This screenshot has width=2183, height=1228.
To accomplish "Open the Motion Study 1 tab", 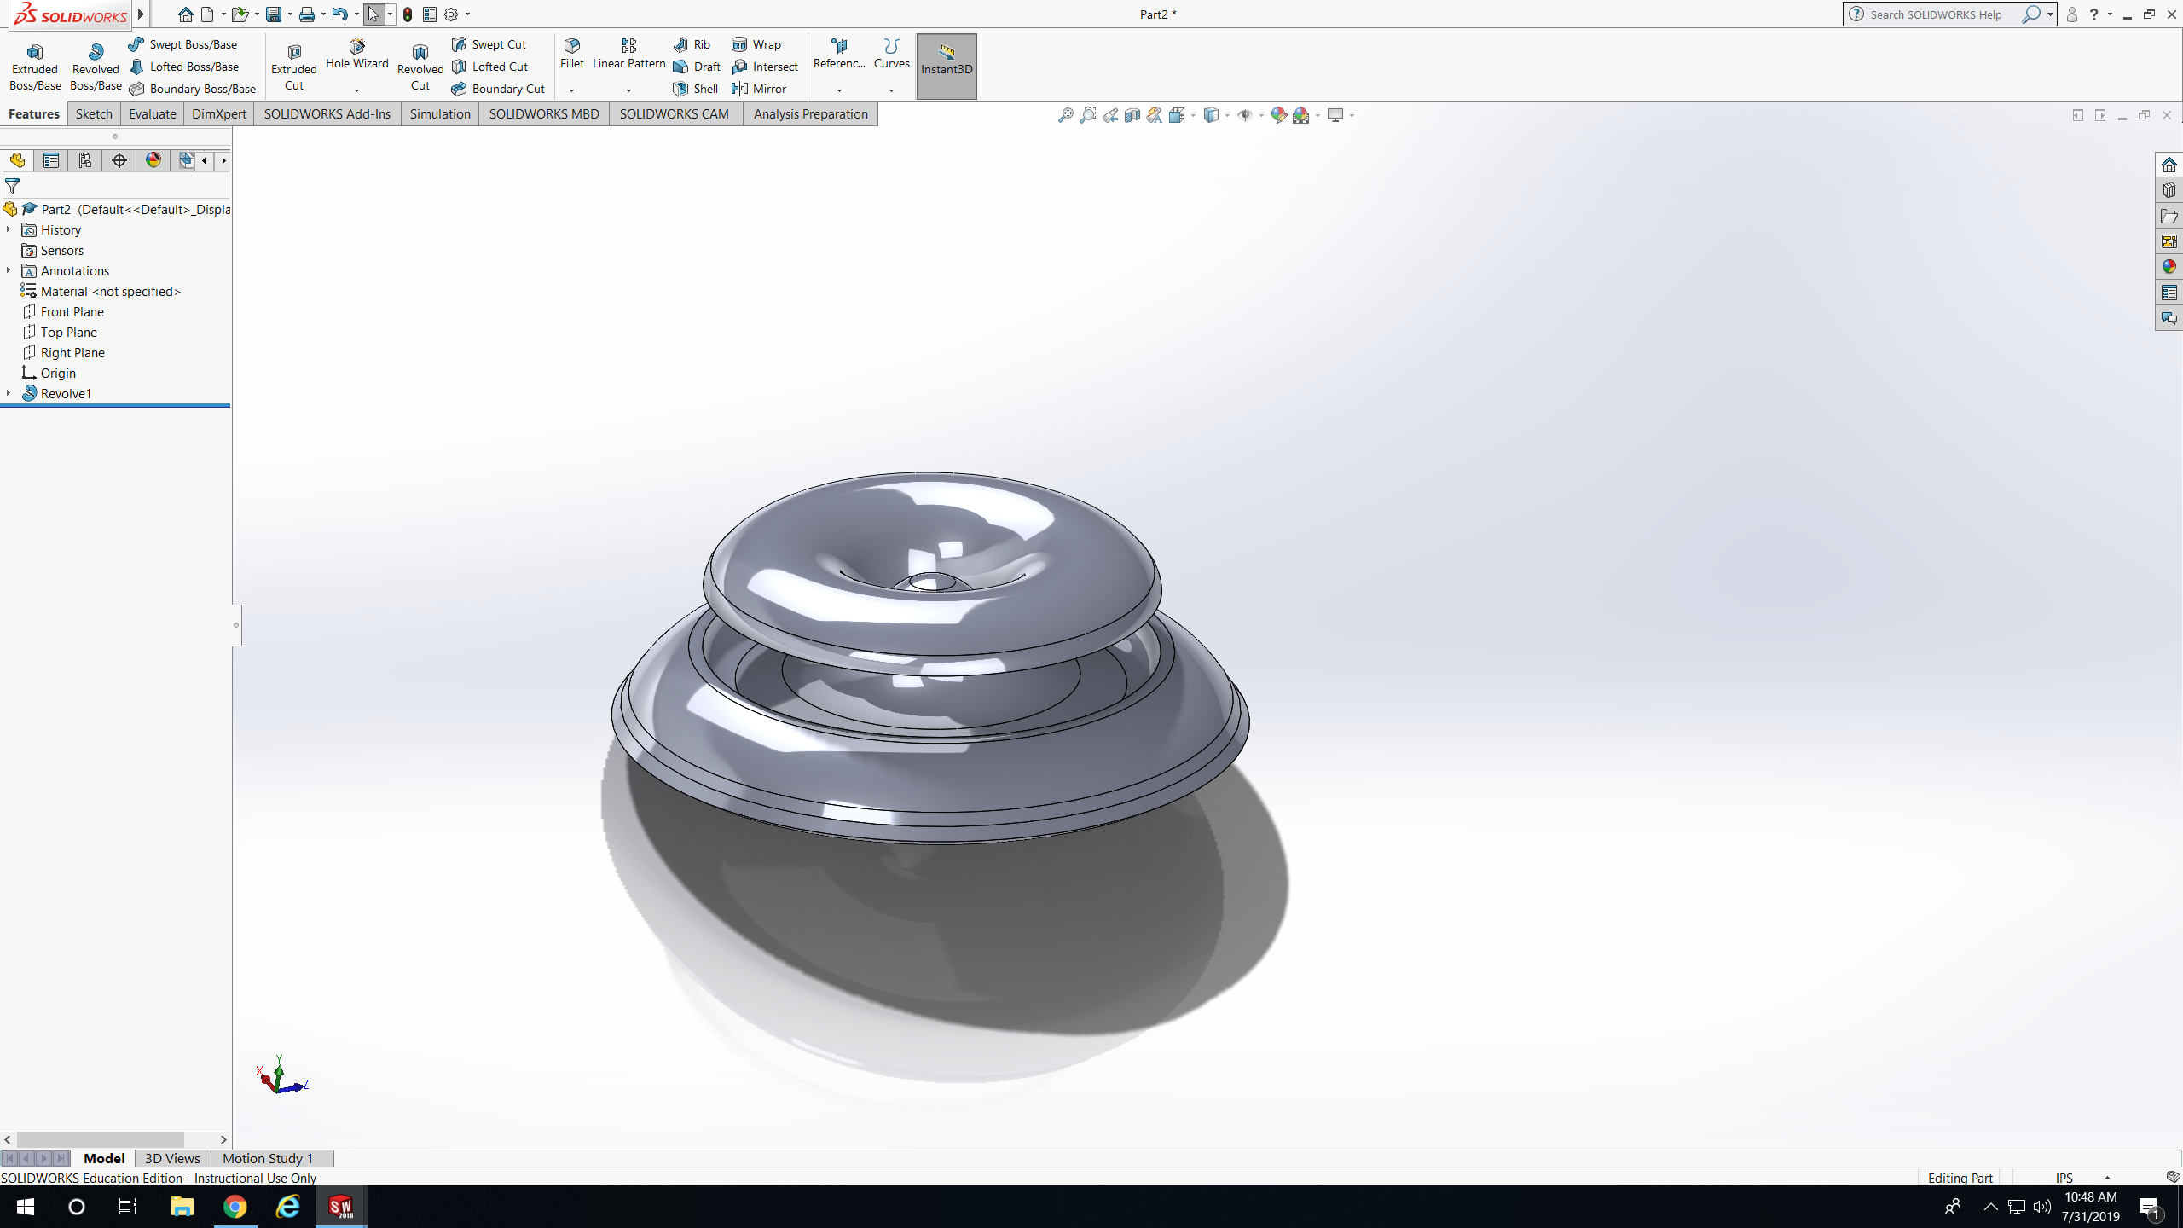I will 268,1158.
